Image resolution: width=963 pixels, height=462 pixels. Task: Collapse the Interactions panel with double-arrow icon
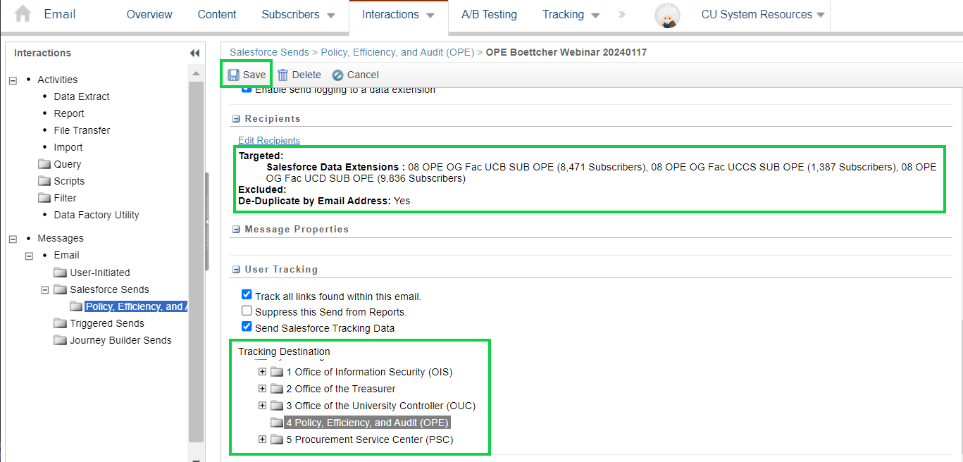coord(195,53)
